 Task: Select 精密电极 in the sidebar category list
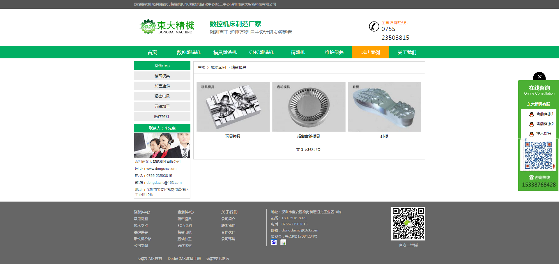click(162, 96)
